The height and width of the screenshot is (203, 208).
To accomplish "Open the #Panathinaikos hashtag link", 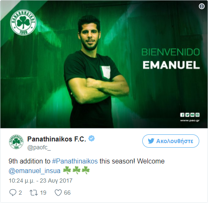I will pos(75,161).
